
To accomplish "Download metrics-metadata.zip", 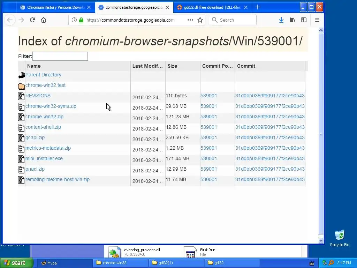I will (x=48, y=148).
